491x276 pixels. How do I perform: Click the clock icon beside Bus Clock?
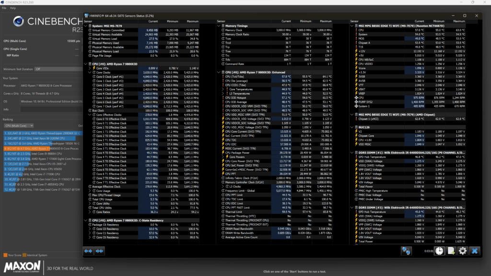coord(90,110)
